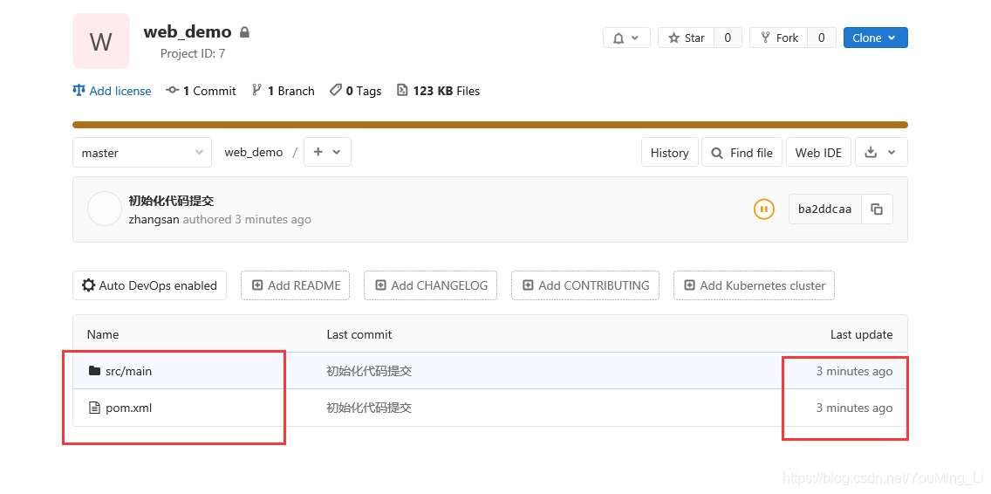Click the Add README button
This screenshot has height=494, width=991.
coord(296,285)
